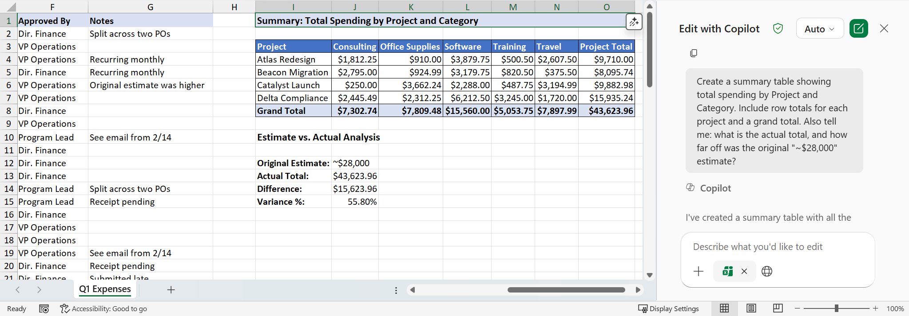
Task: Click the Submitted late note cell
Action: [150, 277]
